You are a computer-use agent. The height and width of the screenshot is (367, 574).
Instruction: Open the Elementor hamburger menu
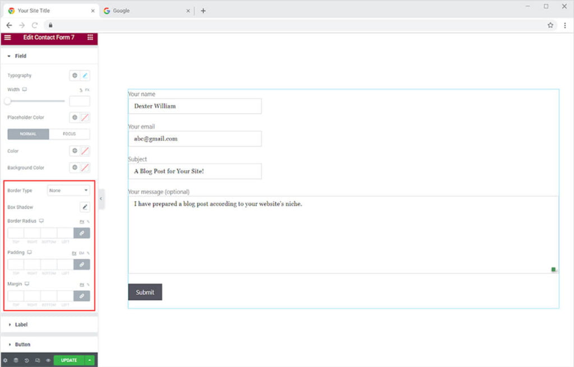(x=7, y=38)
